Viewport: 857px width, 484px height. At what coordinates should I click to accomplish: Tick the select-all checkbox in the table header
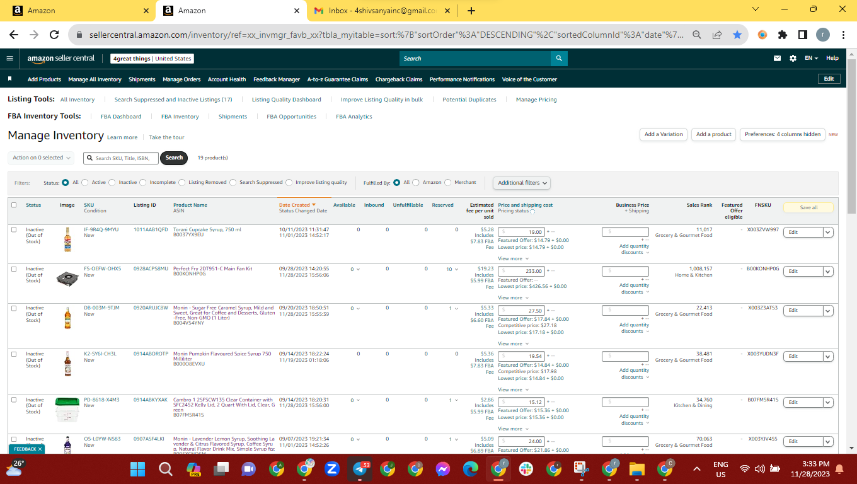coord(14,205)
